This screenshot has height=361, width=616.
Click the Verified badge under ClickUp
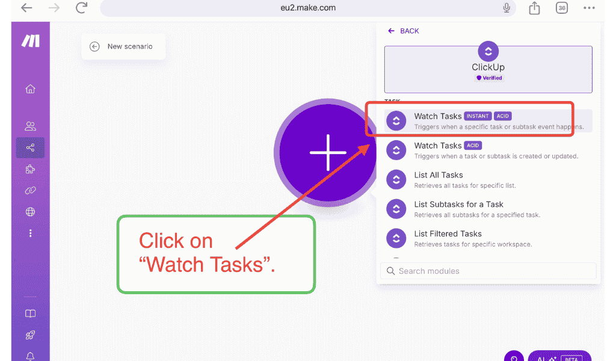[489, 78]
